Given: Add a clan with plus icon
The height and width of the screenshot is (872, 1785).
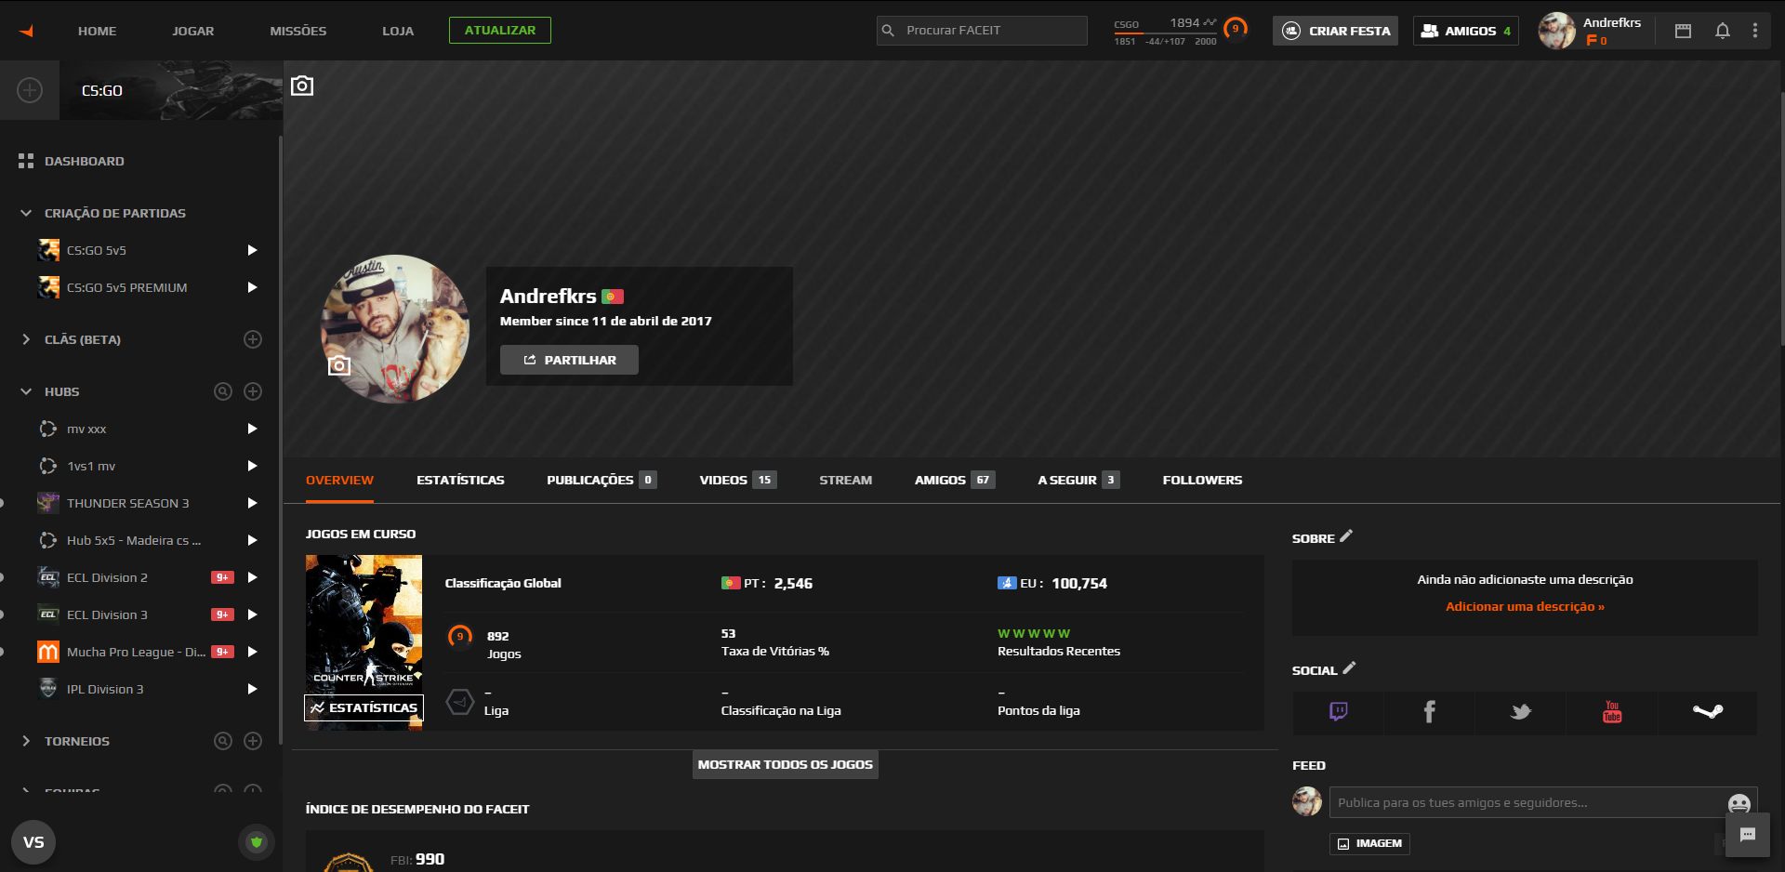Looking at the screenshot, I should (x=253, y=339).
